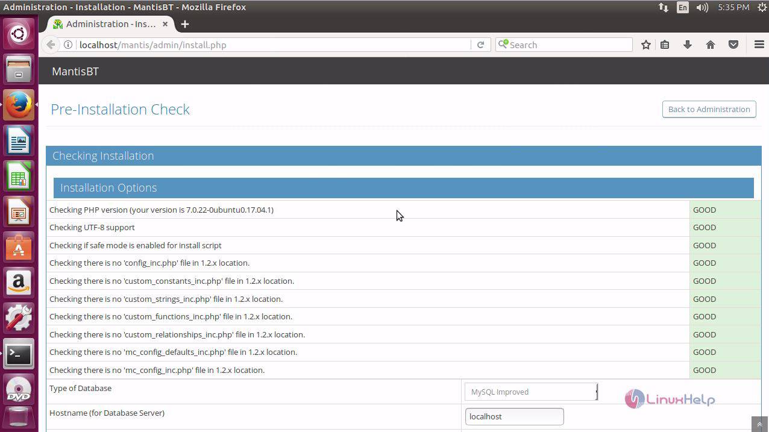Select the 'custom_strings_inc.php' check row text

(166, 299)
